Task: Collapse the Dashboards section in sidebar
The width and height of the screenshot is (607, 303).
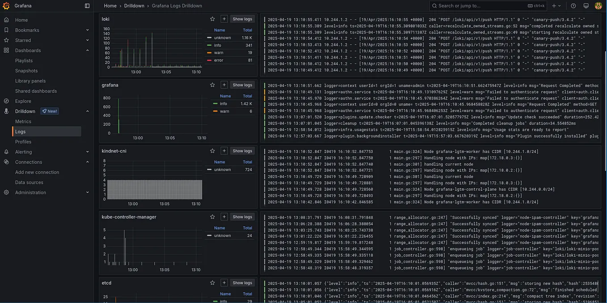Action: pyautogui.click(x=87, y=50)
